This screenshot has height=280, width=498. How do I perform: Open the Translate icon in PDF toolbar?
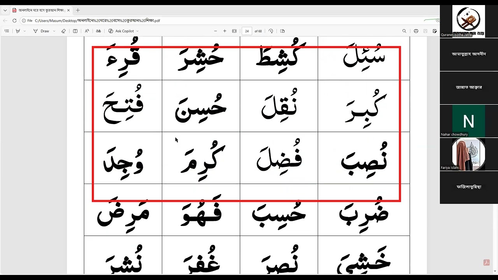pyautogui.click(x=98, y=31)
